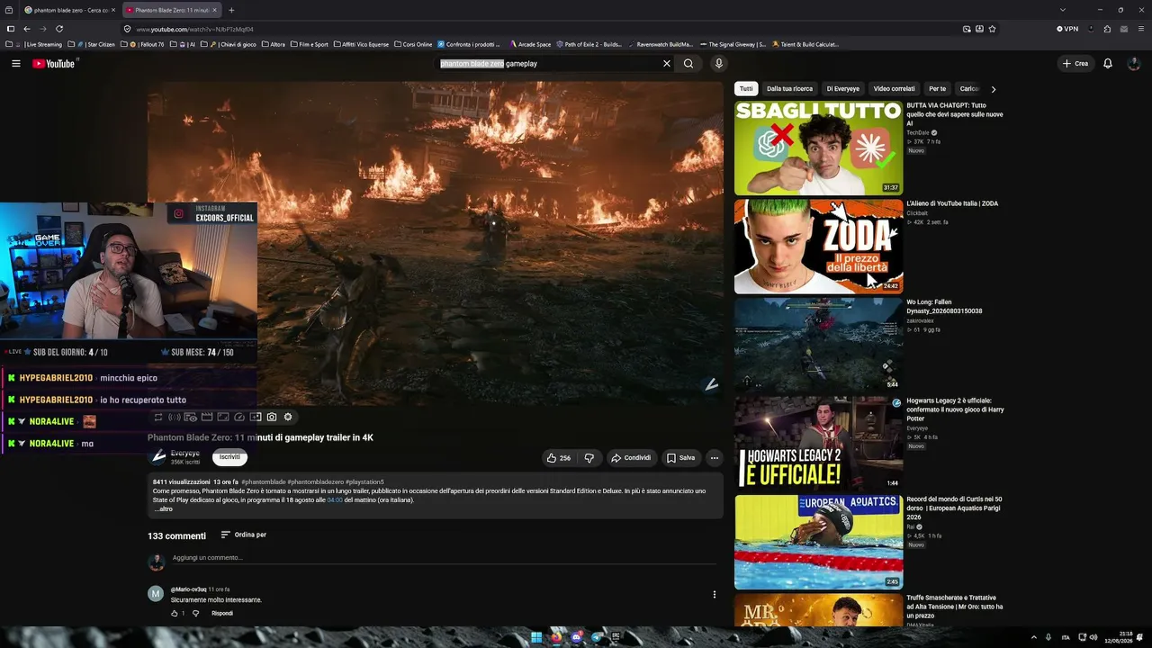Open the ZODA video thumbnail
1152x648 pixels.
pos(818,247)
